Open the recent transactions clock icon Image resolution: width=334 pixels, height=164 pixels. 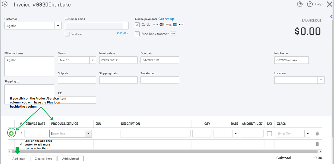point(4,4)
